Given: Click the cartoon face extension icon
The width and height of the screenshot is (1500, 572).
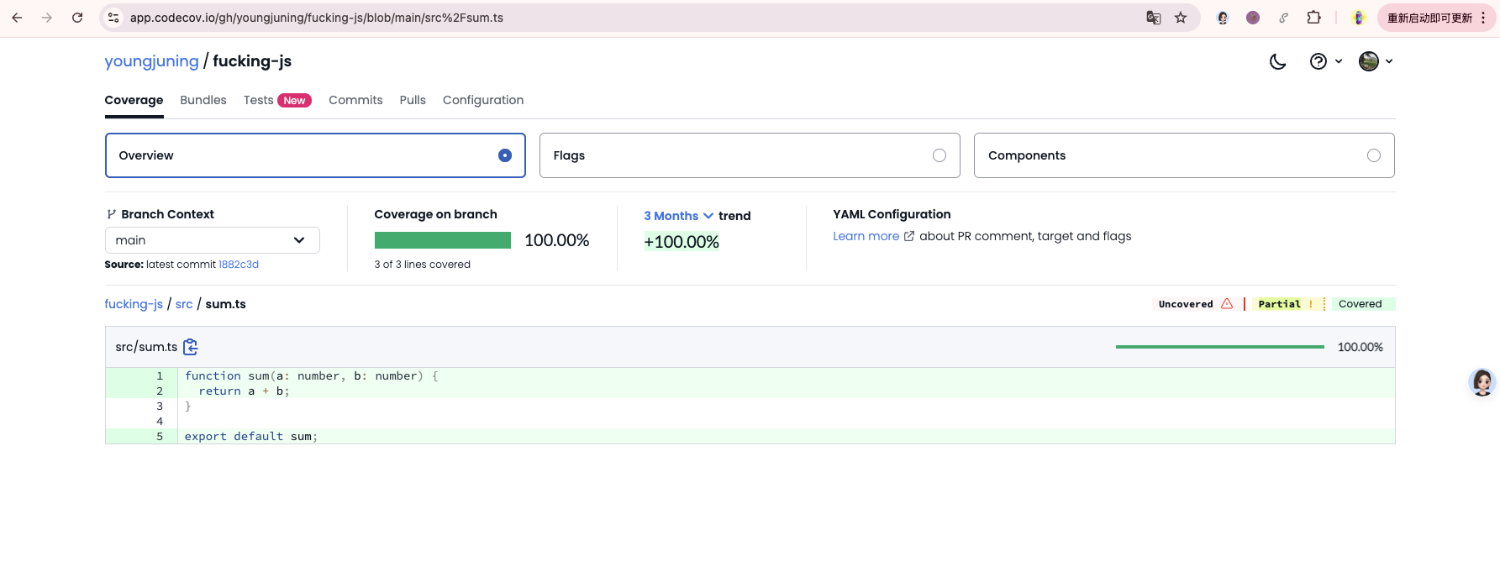Looking at the screenshot, I should [x=1223, y=18].
